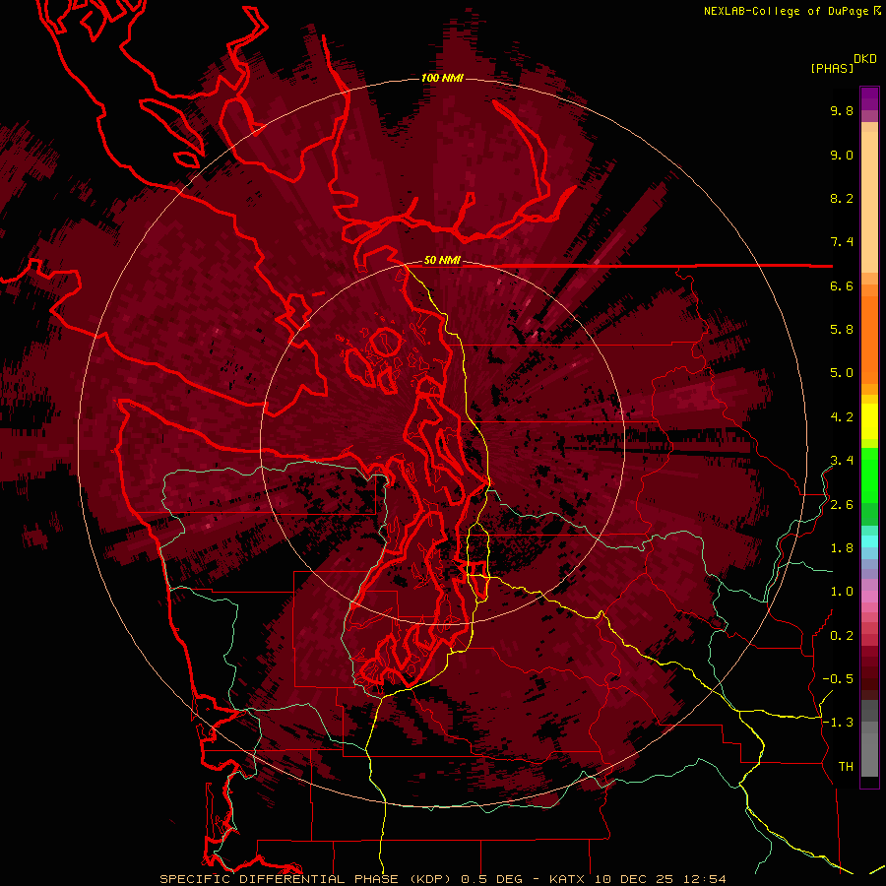Click the 1.0 scale value
The height and width of the screenshot is (886, 886).
pos(842,592)
